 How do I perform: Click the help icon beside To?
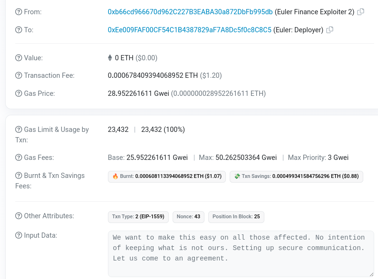pos(19,30)
